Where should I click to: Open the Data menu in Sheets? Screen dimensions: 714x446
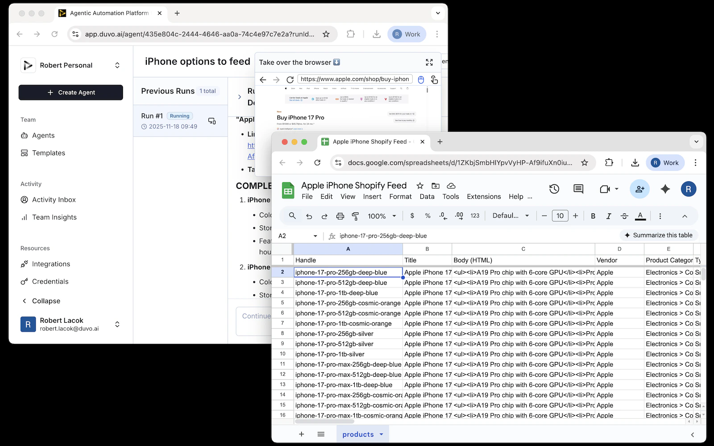(x=427, y=196)
